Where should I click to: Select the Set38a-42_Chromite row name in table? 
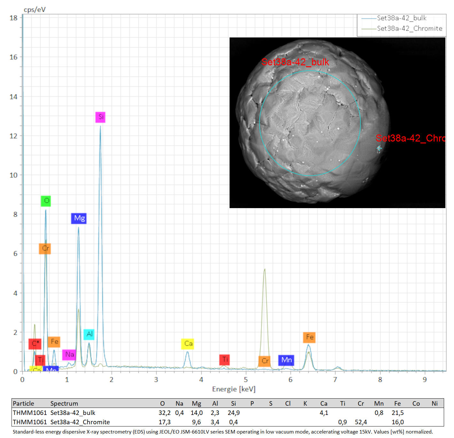pos(80,422)
